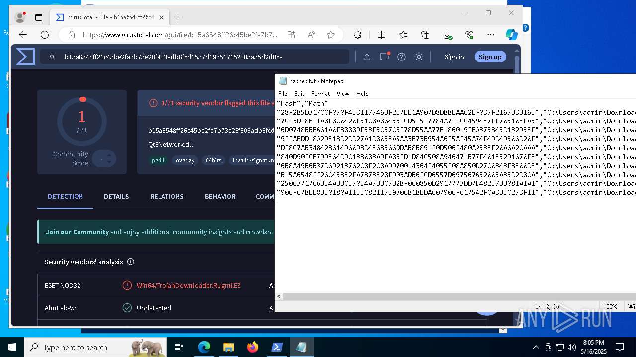Viewport: 636px width, 357px height.
Task: Open the Notepad Edit menu
Action: (x=299, y=93)
